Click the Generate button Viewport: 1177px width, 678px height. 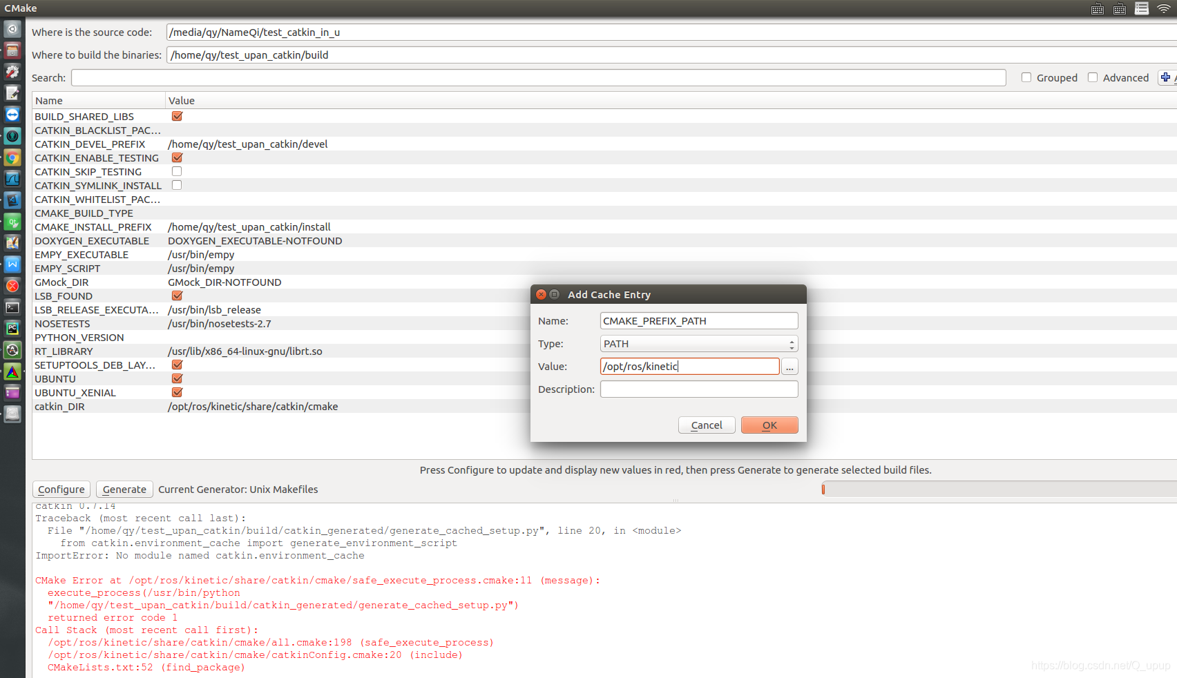[x=124, y=490]
